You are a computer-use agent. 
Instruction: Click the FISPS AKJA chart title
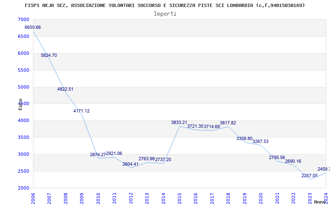165,5
